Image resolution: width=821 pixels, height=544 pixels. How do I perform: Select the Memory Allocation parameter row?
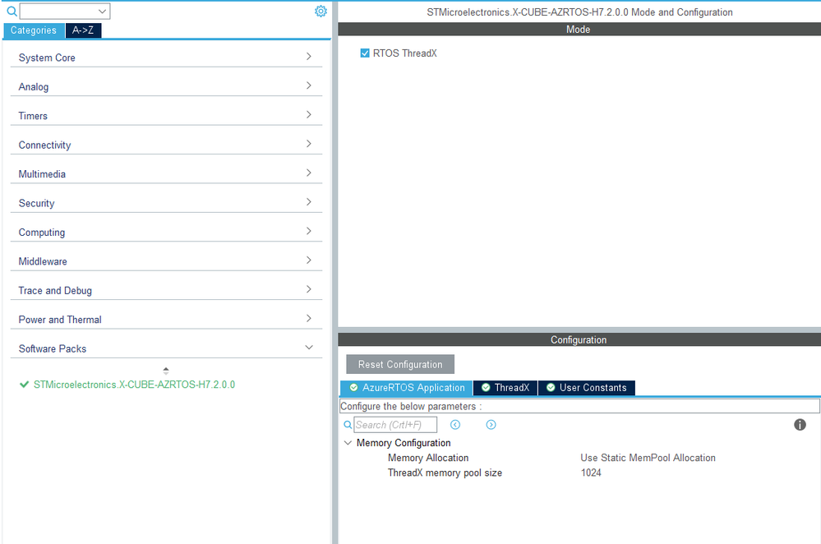pos(428,458)
